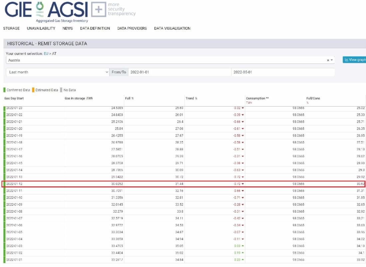Open the DATA PROVIDERS page

[x=132, y=28]
